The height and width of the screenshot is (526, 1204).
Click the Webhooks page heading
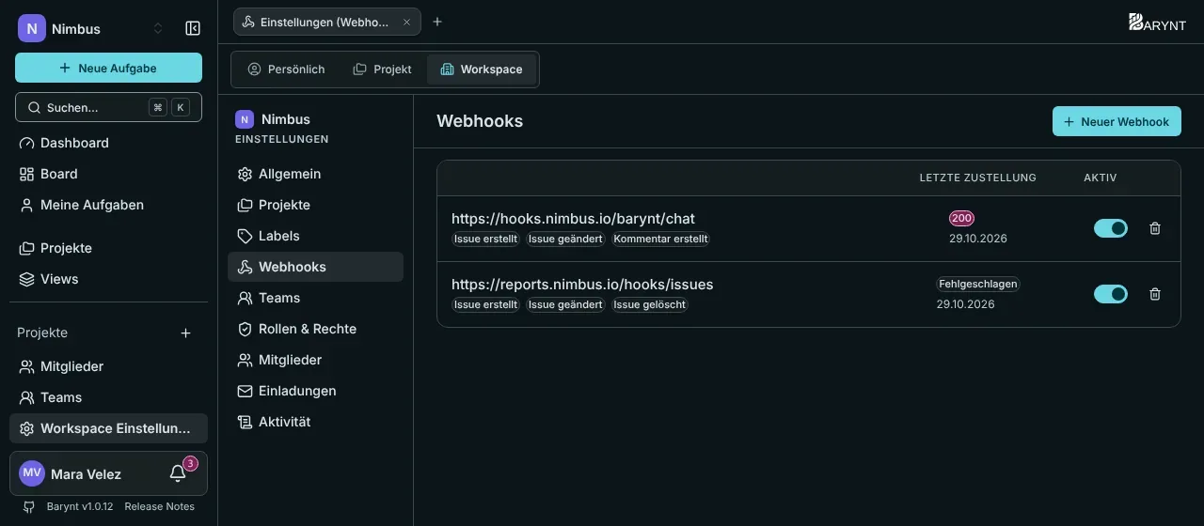coord(480,121)
